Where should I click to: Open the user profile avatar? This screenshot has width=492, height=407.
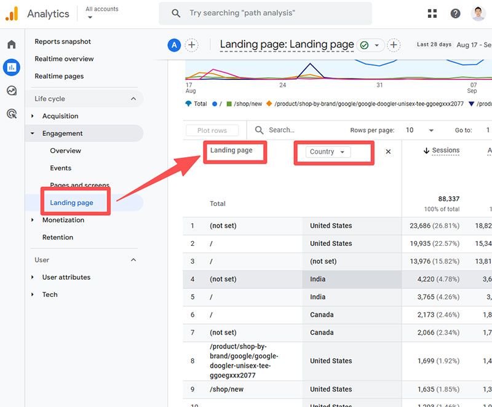click(478, 14)
